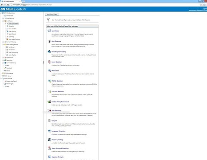Switch to the GFI MailEssentials browser tab
Screen dimensions: 207x160
coord(11,1)
